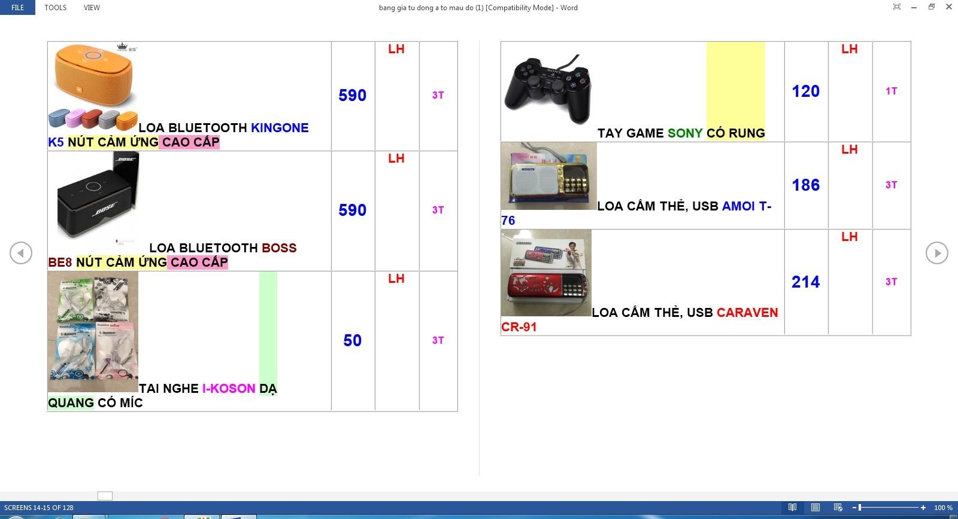Click the text BE8 in the Boss row
Viewport: 958px width, 519px height.
[x=60, y=262]
